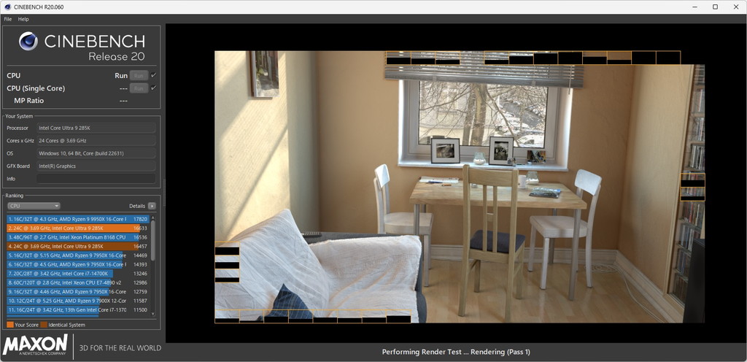Click the Cinebench sphere logo icon
This screenshot has width=747, height=362.
point(28,41)
